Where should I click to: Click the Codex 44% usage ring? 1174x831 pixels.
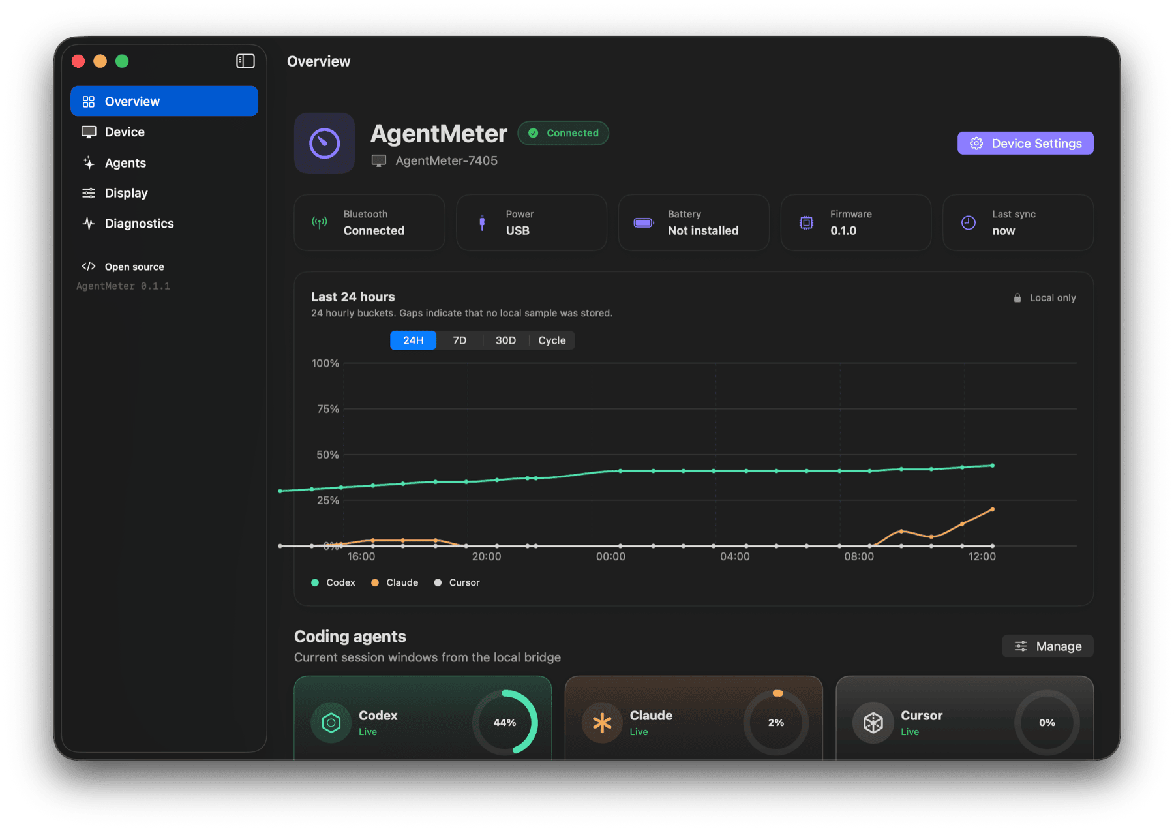505,723
